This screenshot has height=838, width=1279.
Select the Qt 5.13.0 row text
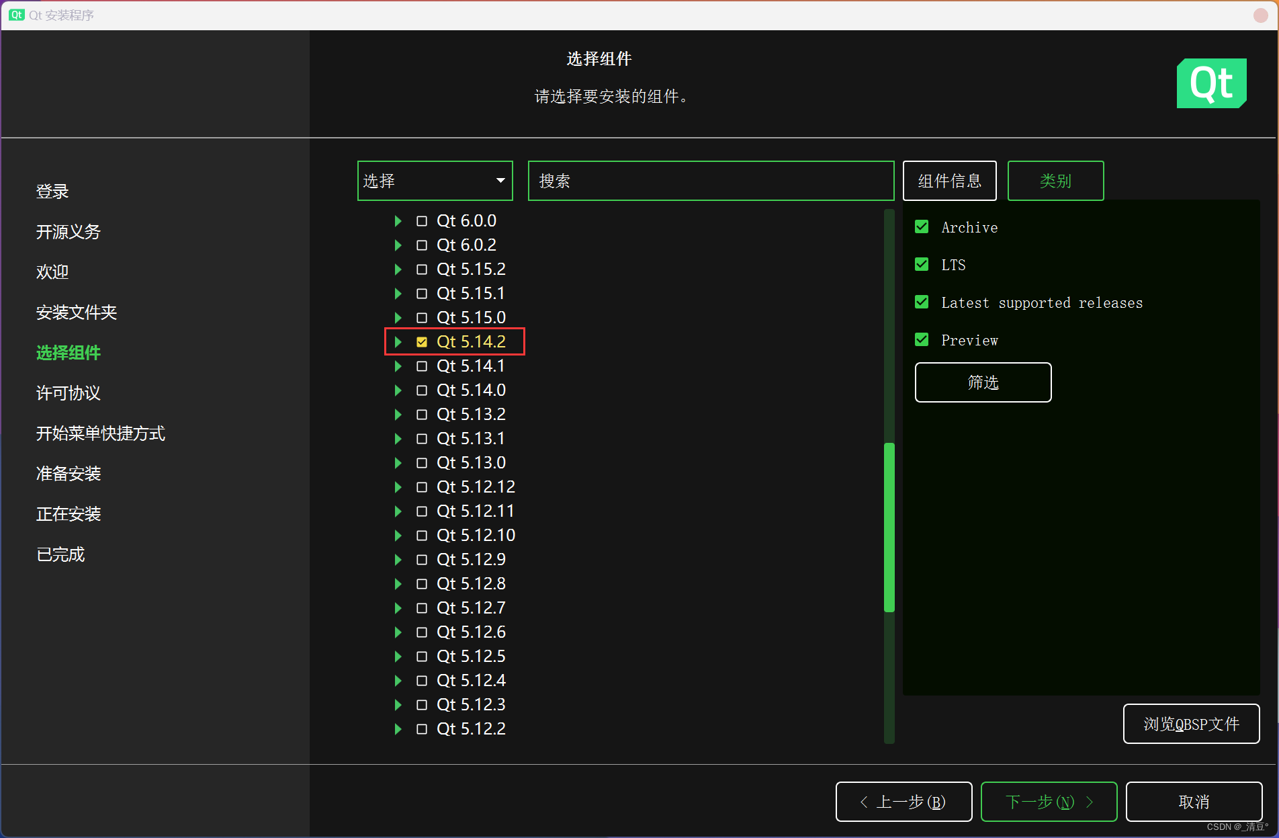(x=471, y=463)
